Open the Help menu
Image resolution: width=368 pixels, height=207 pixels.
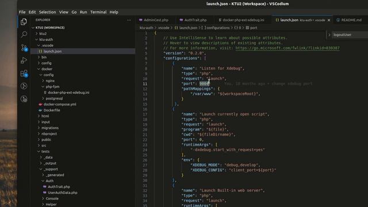click(x=114, y=12)
